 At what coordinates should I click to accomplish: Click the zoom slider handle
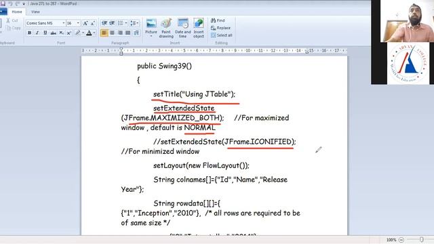coord(421,239)
